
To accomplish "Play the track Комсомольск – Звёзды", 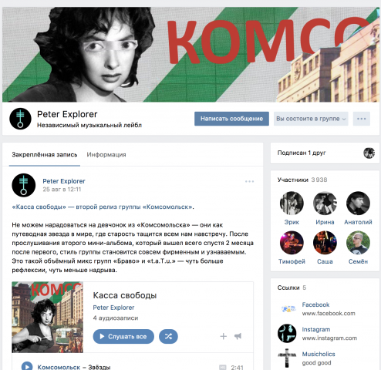I will pyautogui.click(x=27, y=367).
